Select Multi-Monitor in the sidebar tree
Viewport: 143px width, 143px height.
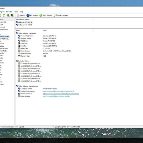(4, 48)
